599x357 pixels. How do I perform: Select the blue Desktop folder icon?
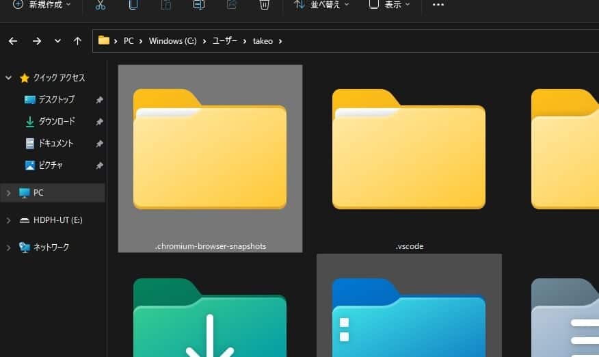(x=409, y=317)
